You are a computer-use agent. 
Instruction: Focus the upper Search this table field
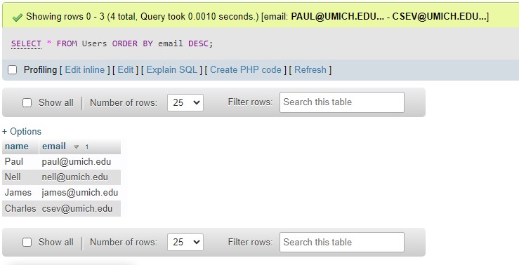pos(342,102)
